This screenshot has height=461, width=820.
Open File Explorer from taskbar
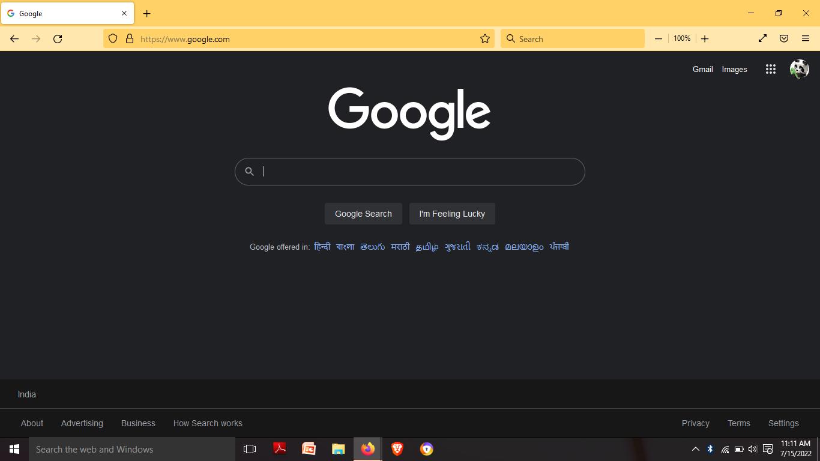pos(338,449)
